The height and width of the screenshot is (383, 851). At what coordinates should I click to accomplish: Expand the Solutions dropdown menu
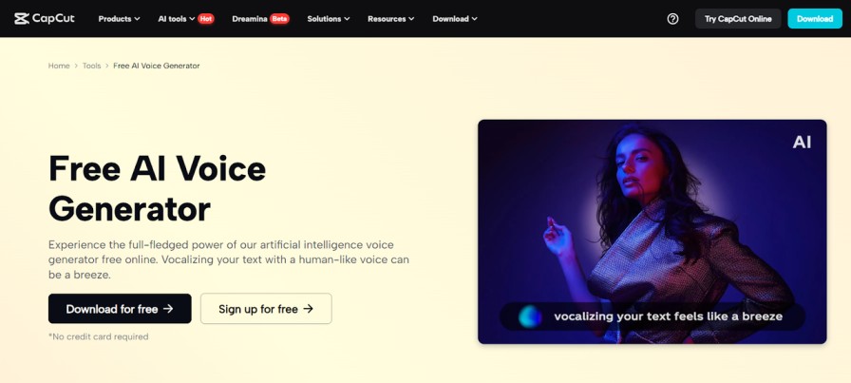point(328,18)
